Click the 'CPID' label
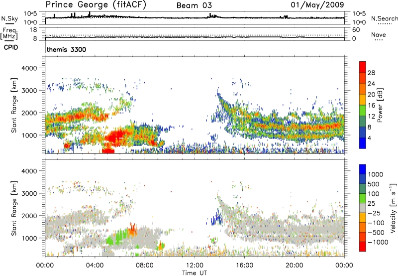Screen dimensions: 398x276 (11, 47)
